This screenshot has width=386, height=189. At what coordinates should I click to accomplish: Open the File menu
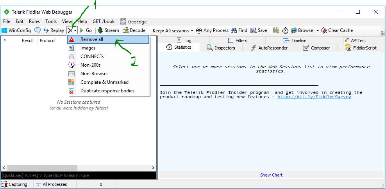pyautogui.click(x=7, y=21)
